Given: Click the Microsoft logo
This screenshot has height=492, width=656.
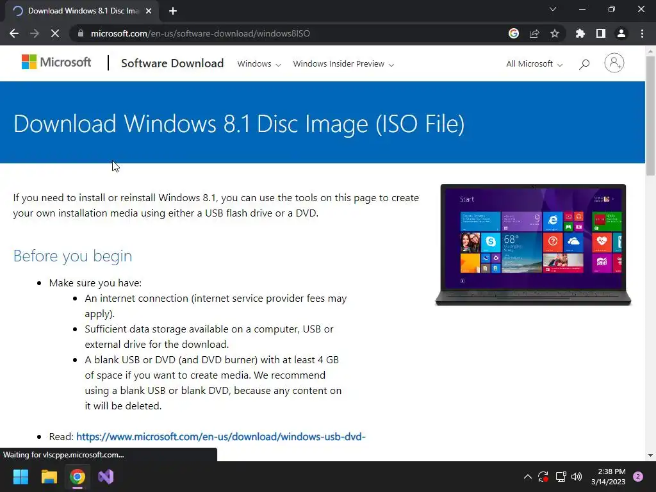Looking at the screenshot, I should coord(56,62).
